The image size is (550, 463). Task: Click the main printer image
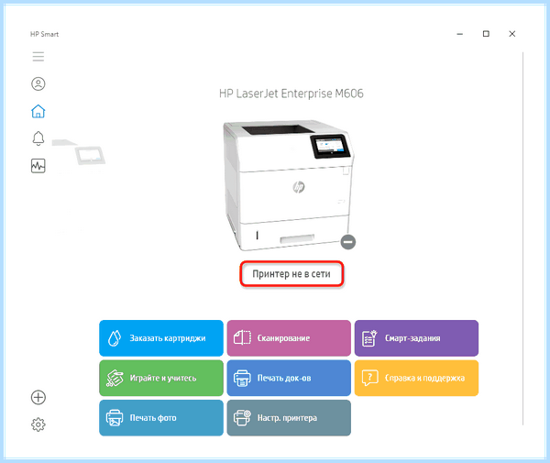point(289,185)
